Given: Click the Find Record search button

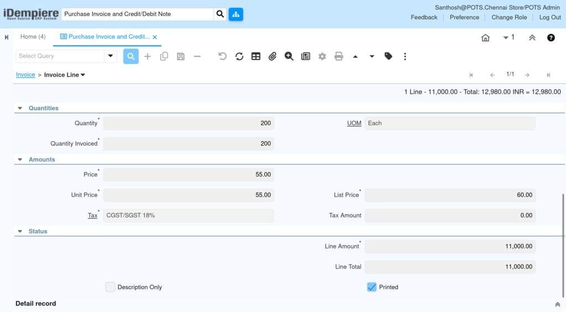Looking at the screenshot, I should click(130, 56).
